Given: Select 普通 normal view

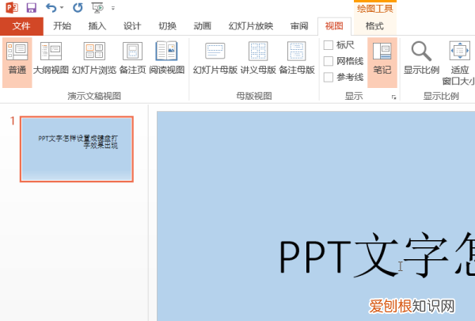Looking at the screenshot, I should (x=17, y=63).
